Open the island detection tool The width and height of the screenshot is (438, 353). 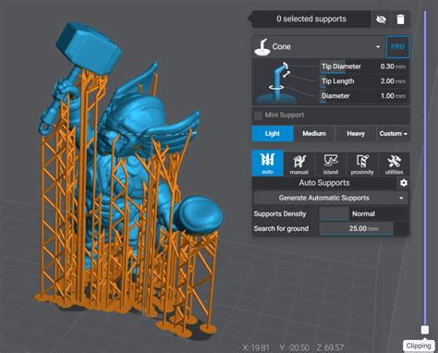(x=331, y=164)
